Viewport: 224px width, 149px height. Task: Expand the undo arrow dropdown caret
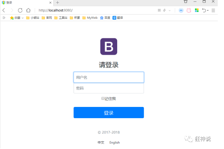(x=208, y=10)
